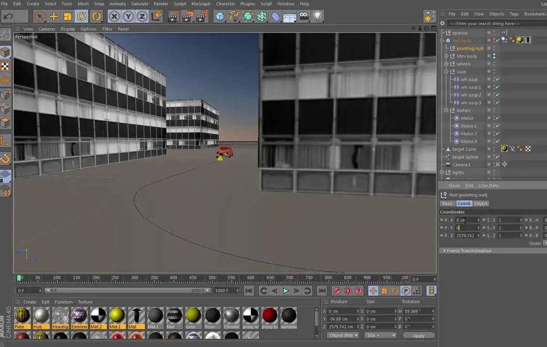Screen dimensions: 547x347
Task: Collapse the motors group
Action: pos(446,110)
